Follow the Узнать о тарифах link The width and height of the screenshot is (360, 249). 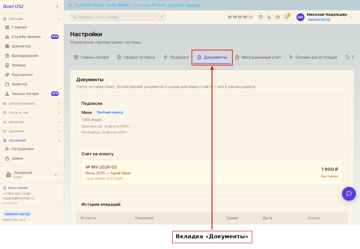(x=184, y=5)
